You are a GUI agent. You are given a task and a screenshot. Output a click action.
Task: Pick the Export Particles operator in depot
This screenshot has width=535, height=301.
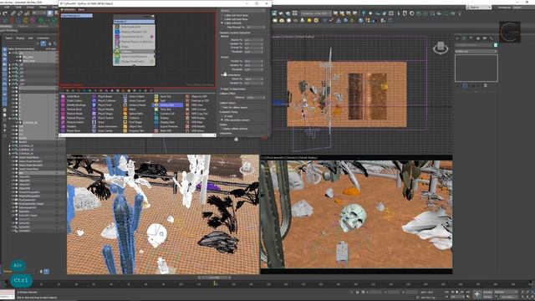[x=166, y=126]
